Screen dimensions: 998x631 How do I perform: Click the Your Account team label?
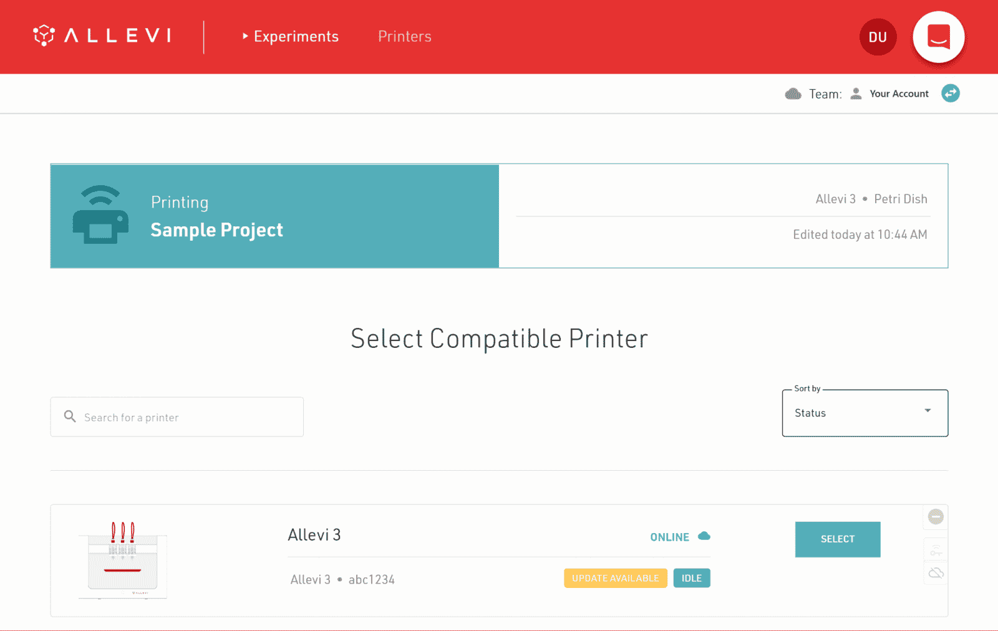(899, 94)
